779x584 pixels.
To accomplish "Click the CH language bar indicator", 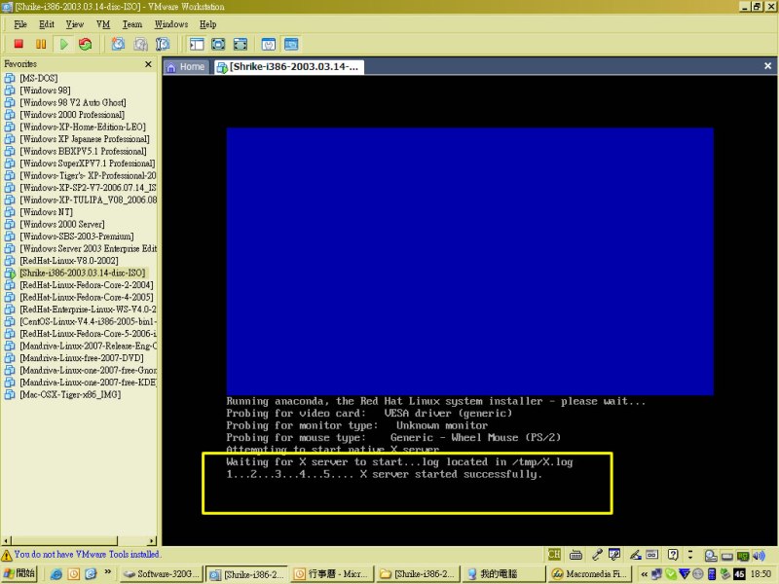I will click(x=554, y=554).
